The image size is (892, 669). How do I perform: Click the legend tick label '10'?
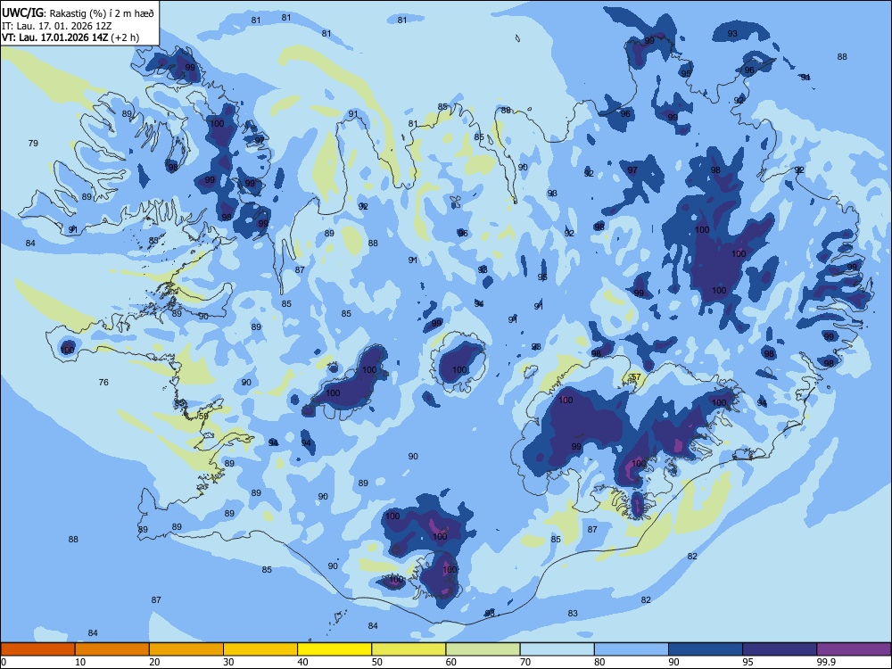80,662
